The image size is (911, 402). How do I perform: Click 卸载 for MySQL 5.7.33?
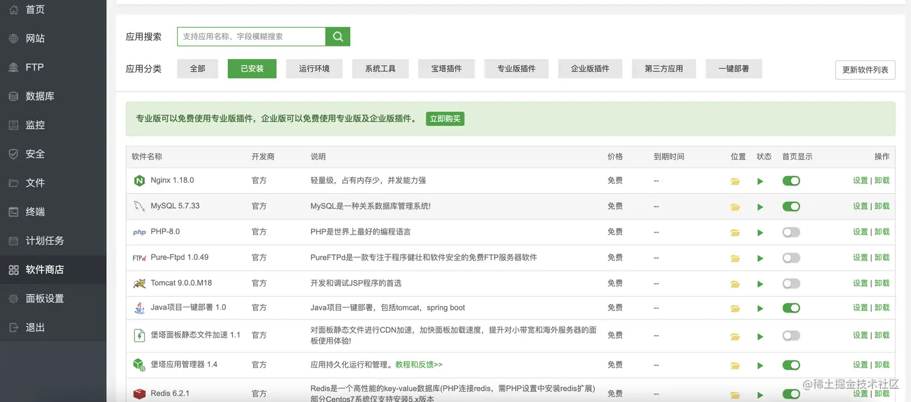coord(882,206)
